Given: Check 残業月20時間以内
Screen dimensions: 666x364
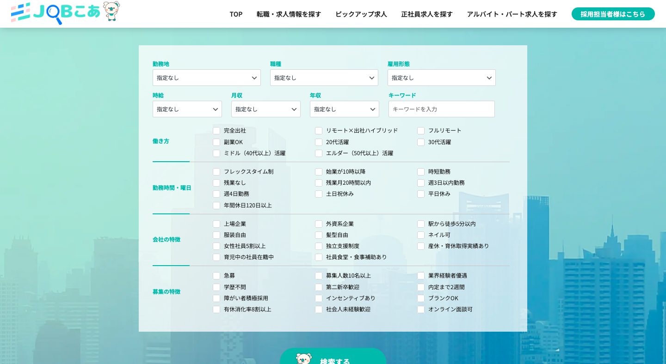Looking at the screenshot, I should click(319, 183).
